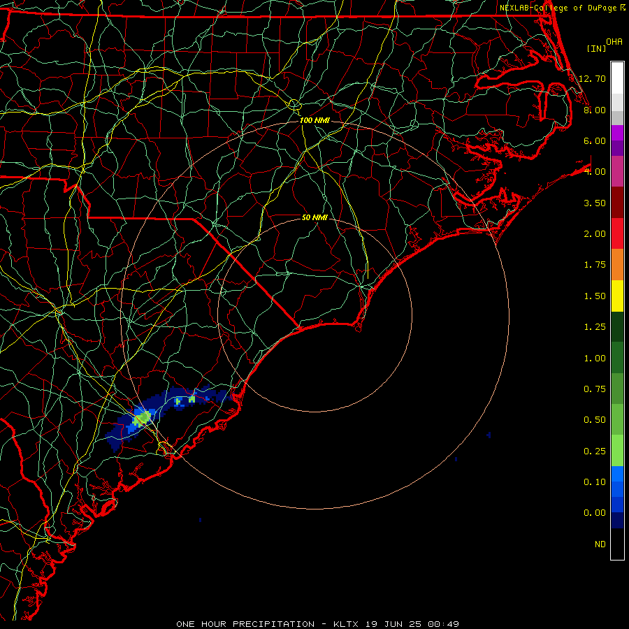
Task: Click the 100 NMI range ring label
Action: click(314, 120)
